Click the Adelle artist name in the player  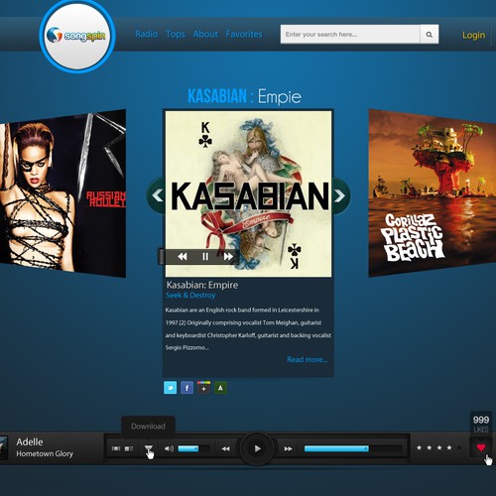tap(30, 441)
